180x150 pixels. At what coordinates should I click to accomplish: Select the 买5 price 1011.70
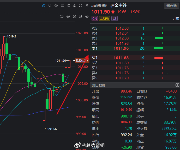tap(122, 78)
